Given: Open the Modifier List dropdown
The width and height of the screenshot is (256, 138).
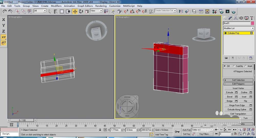Looking at the screenshot, I should click(x=238, y=28).
